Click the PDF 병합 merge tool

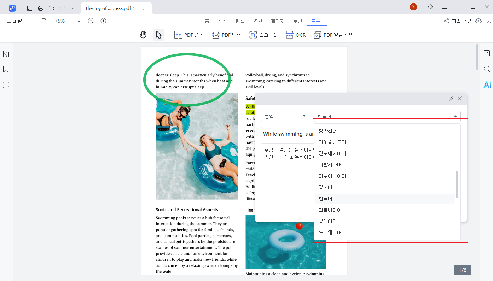coord(189,35)
